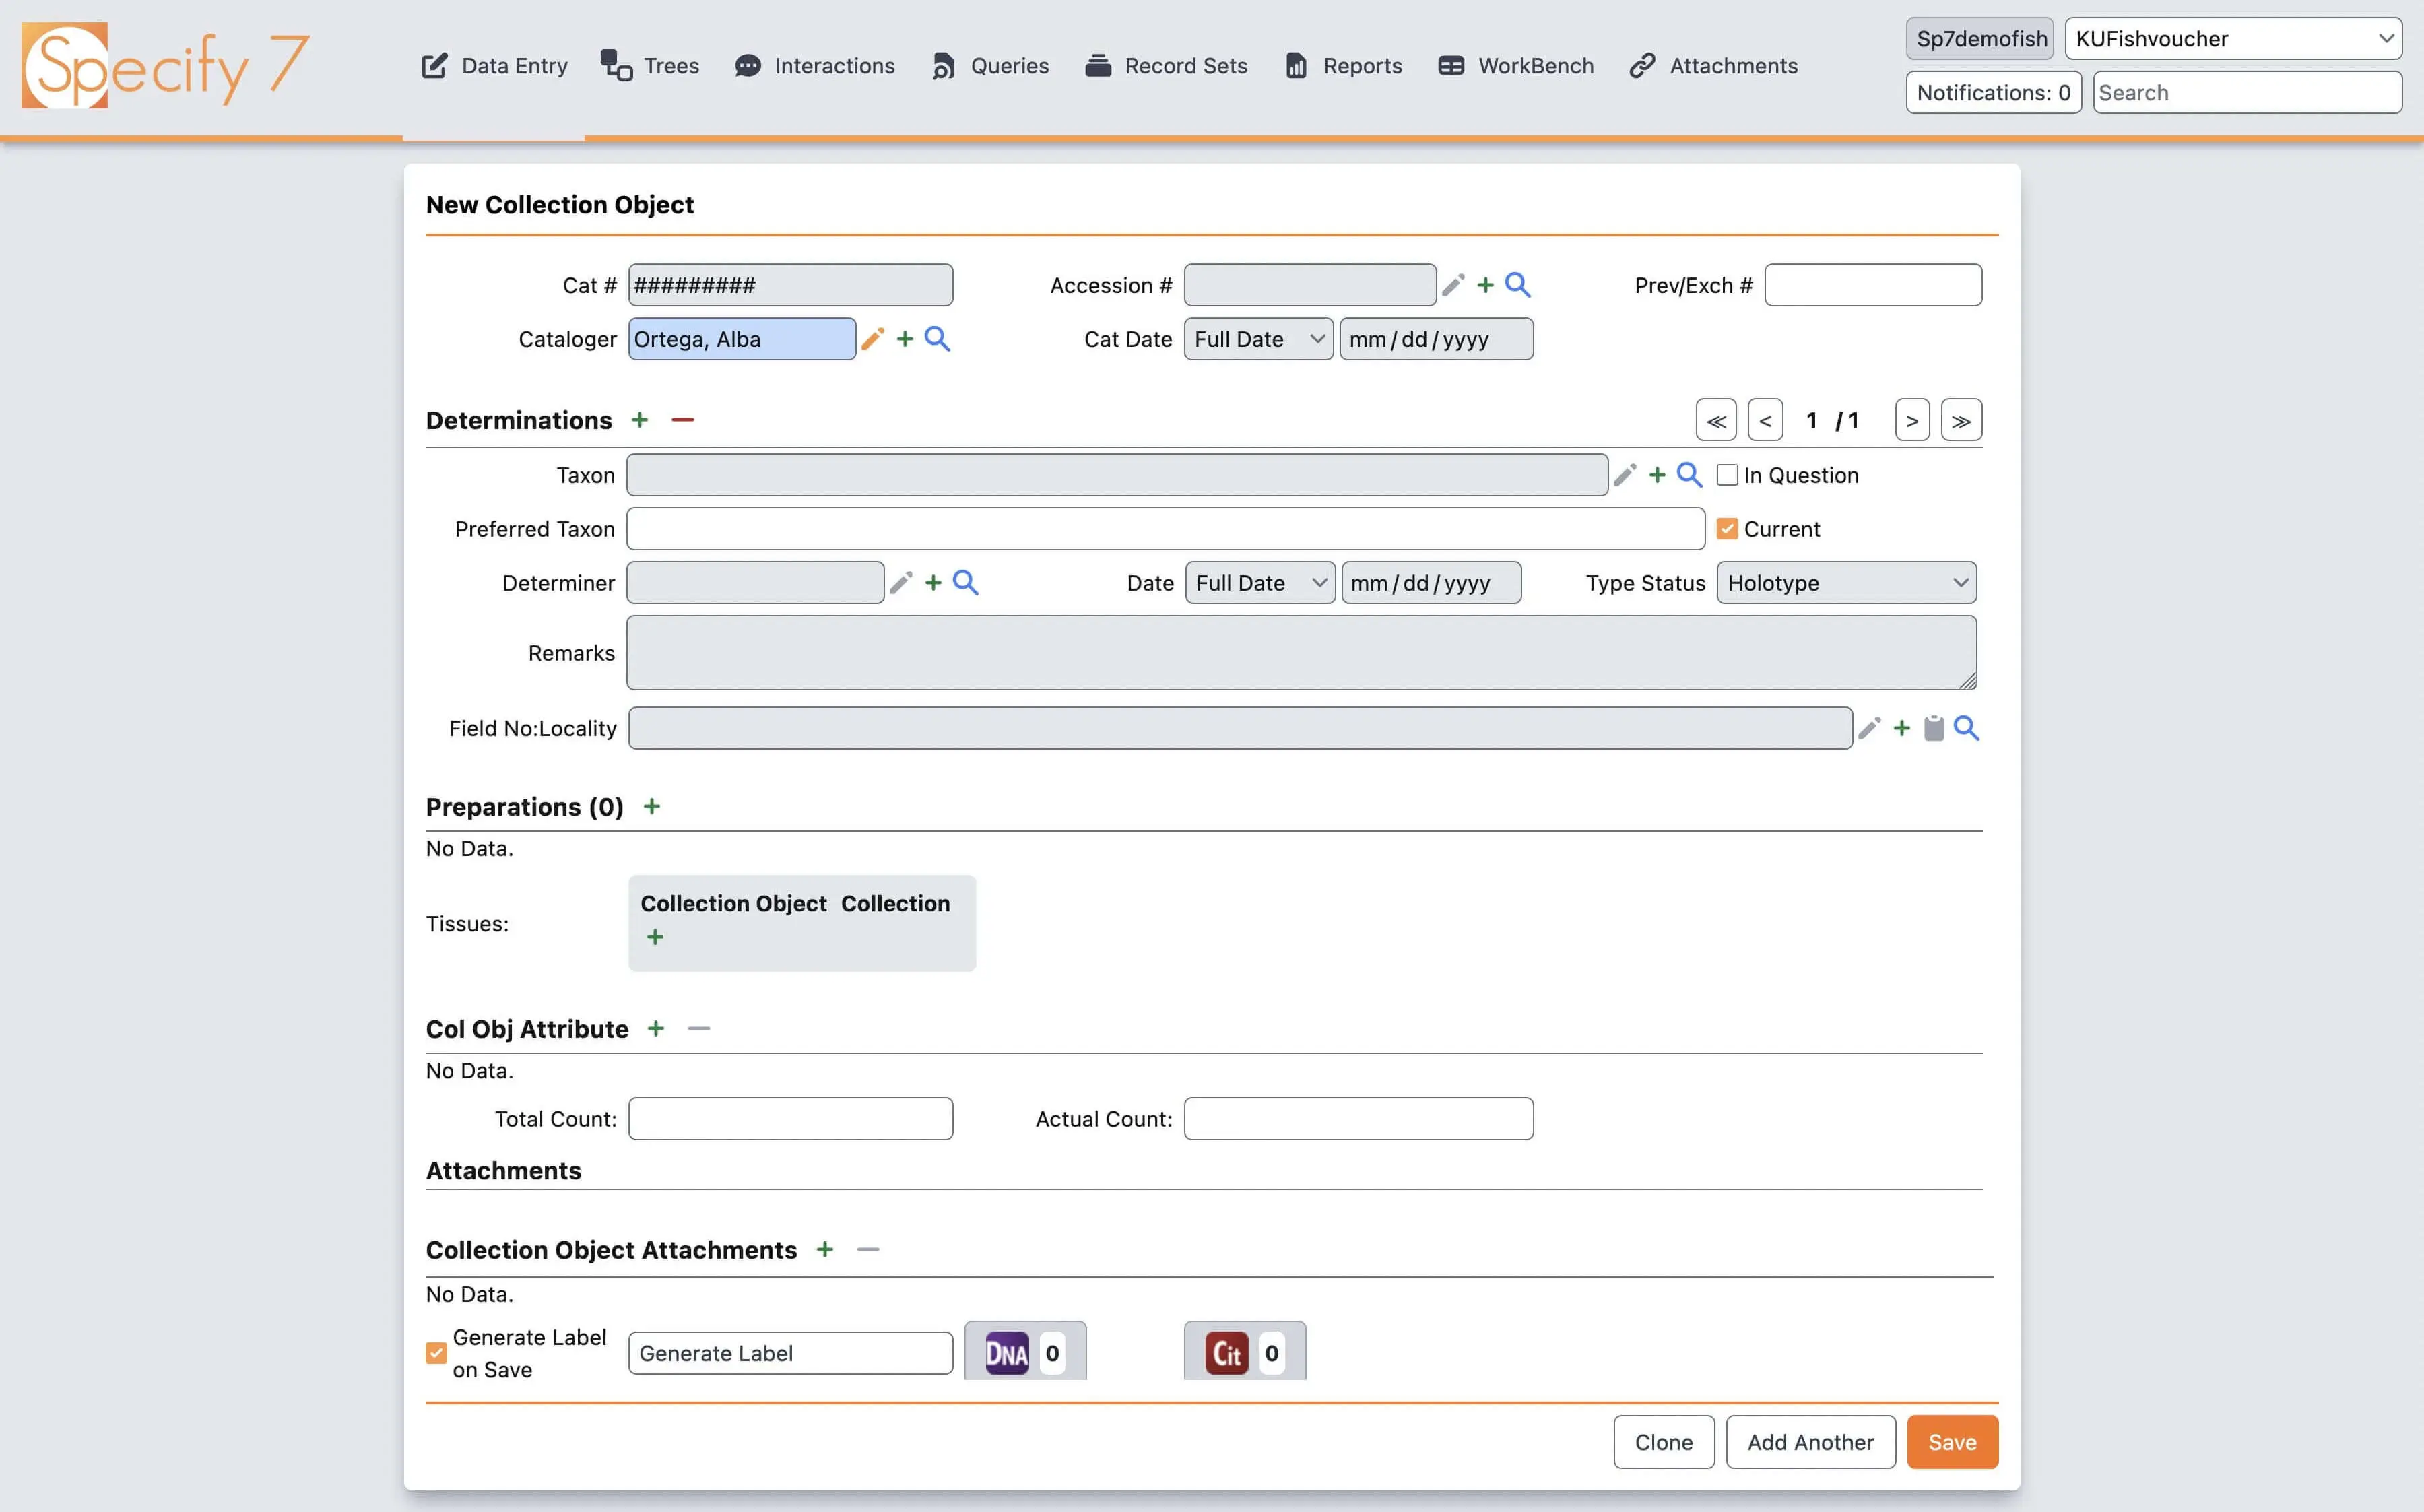2424x1512 pixels.
Task: Click the DNA sequences icon
Action: pos(1006,1353)
